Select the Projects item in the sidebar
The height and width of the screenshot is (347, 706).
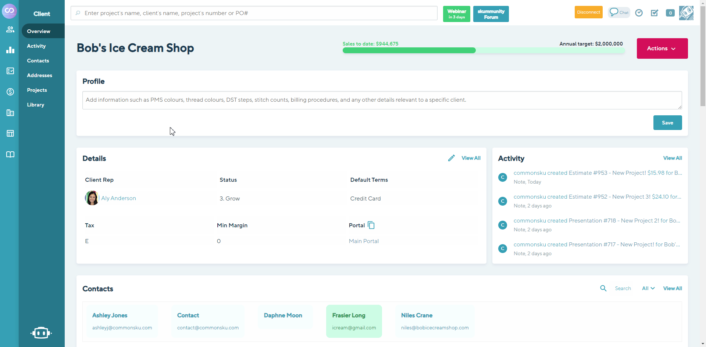pos(37,90)
